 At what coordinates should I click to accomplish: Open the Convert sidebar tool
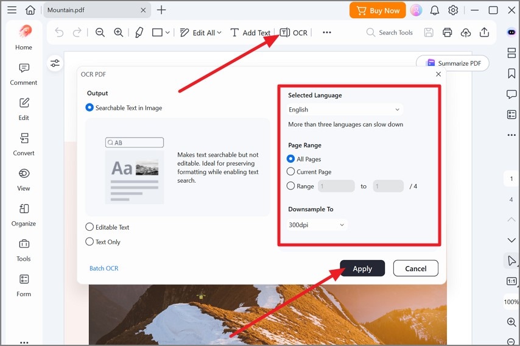(24, 144)
